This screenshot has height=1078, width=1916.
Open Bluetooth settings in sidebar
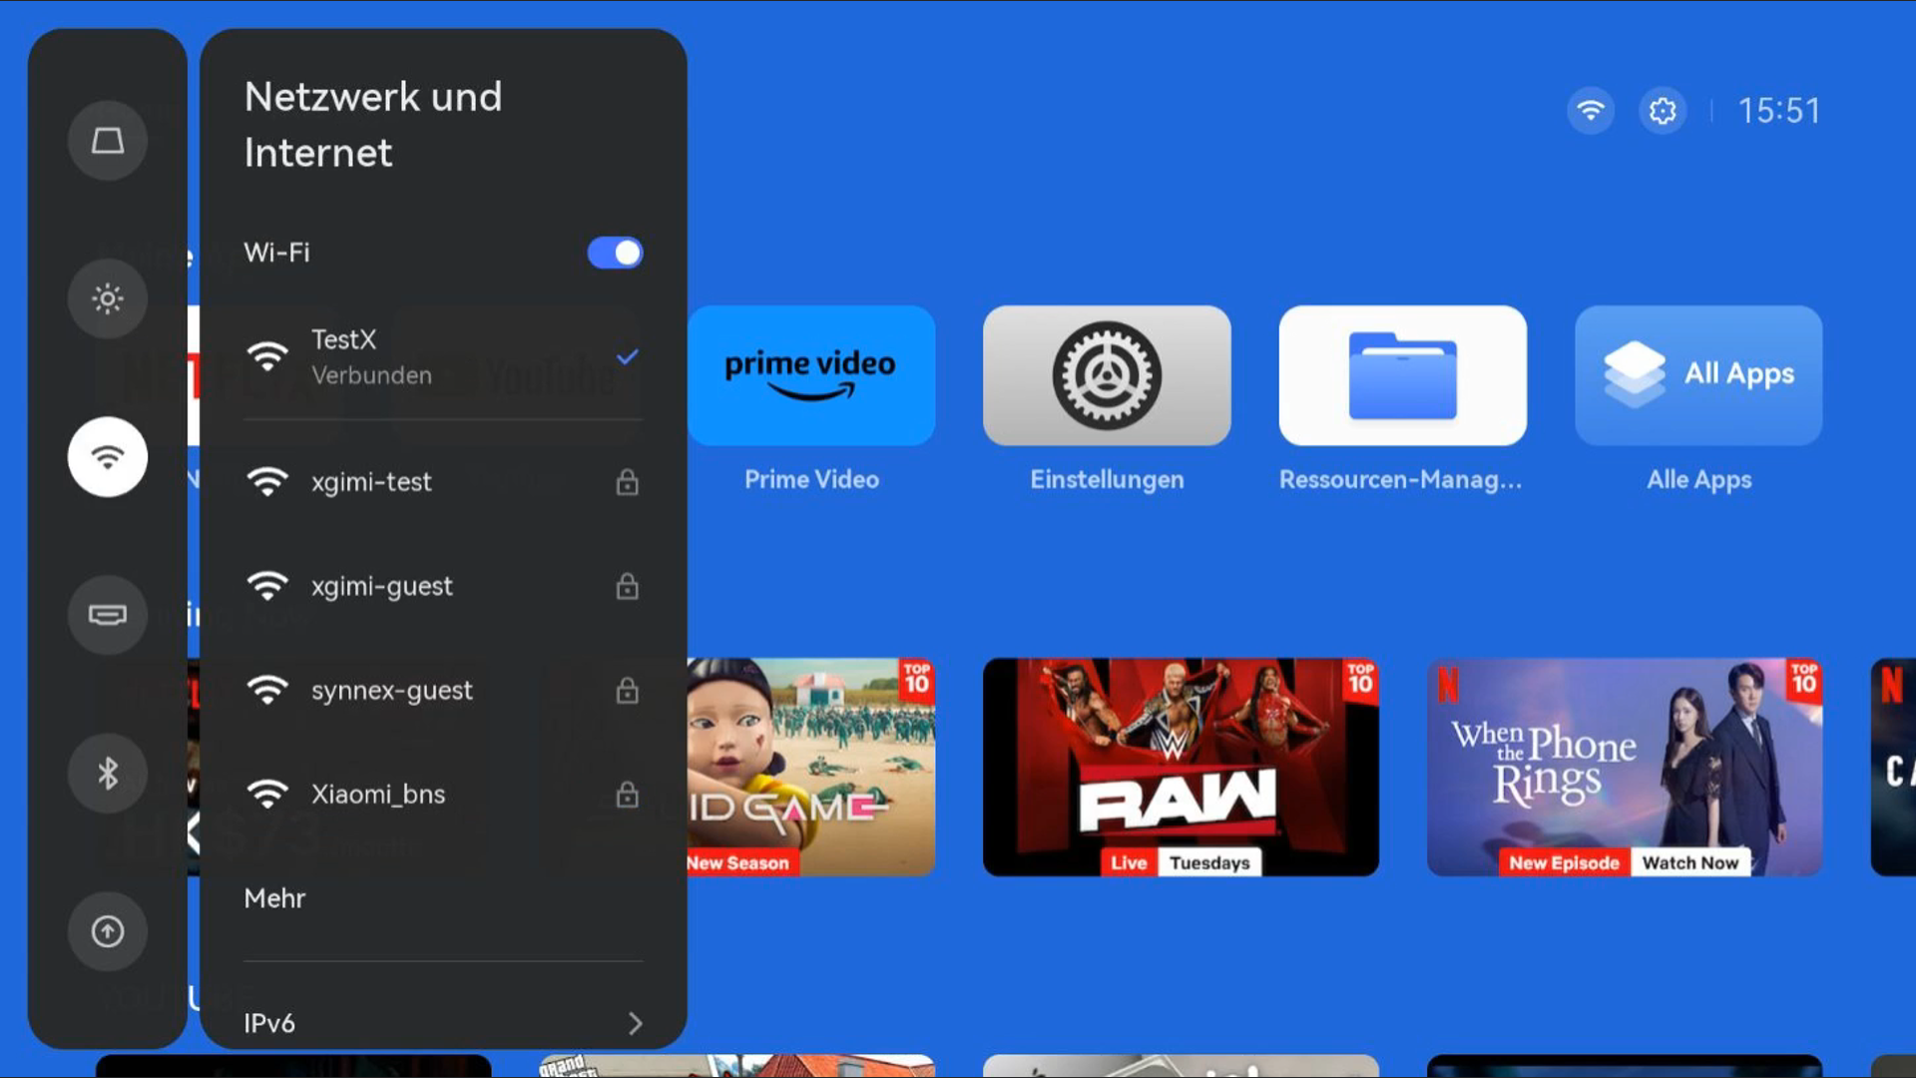(108, 773)
